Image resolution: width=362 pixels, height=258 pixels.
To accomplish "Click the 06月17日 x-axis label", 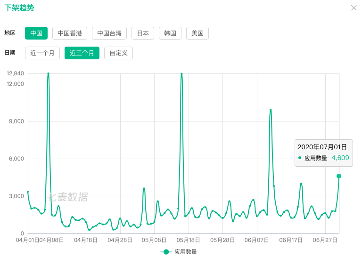I will point(291,240).
